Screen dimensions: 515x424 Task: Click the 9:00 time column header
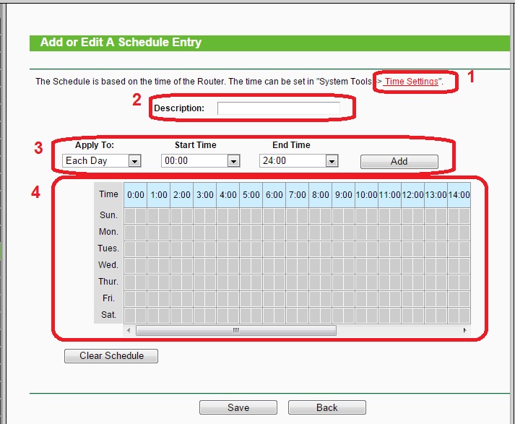tap(343, 194)
